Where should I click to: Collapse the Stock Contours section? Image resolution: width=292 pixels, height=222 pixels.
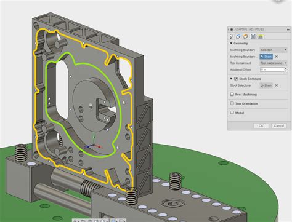pyautogui.click(x=231, y=79)
